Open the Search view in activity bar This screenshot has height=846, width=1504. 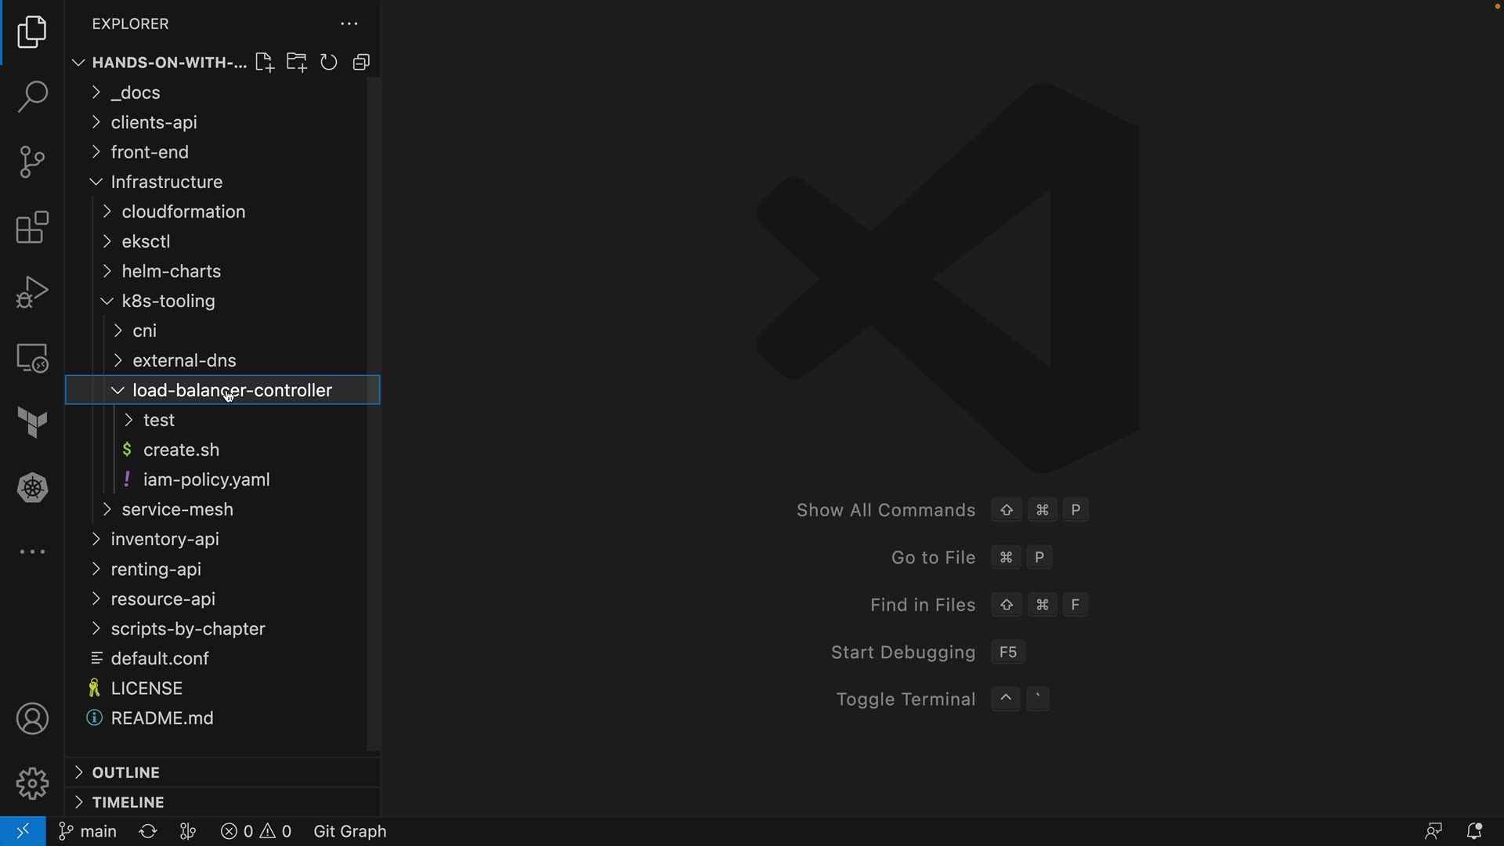32,97
